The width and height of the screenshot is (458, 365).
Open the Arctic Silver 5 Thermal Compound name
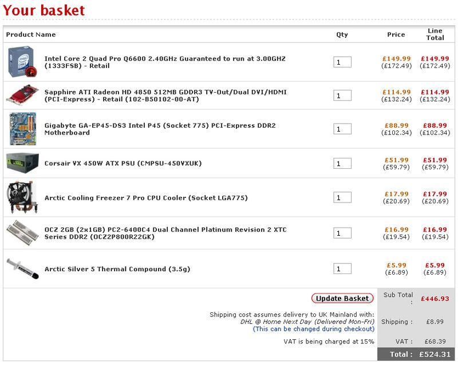click(x=117, y=269)
